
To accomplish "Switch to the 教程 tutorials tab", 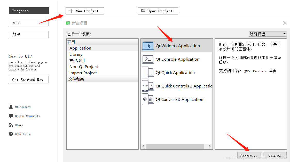I will pos(29,34).
